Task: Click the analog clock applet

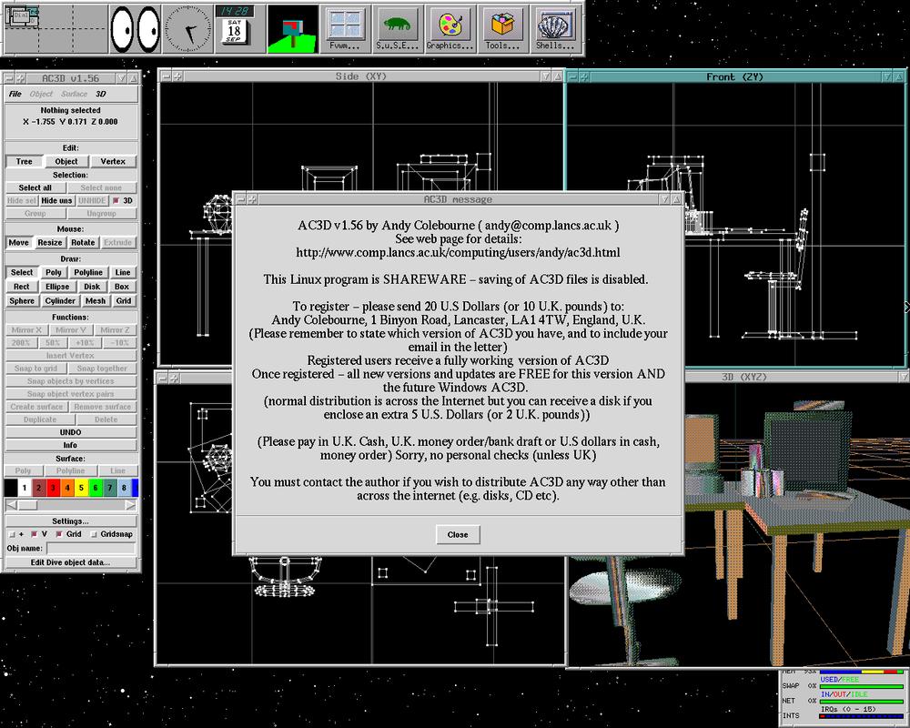Action: [187, 29]
